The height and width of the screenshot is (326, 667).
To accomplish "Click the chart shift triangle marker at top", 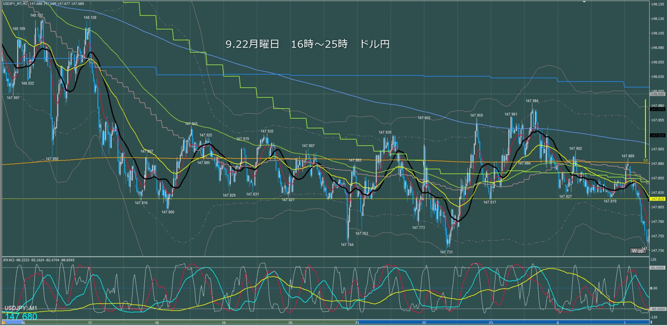I will 584,2.
